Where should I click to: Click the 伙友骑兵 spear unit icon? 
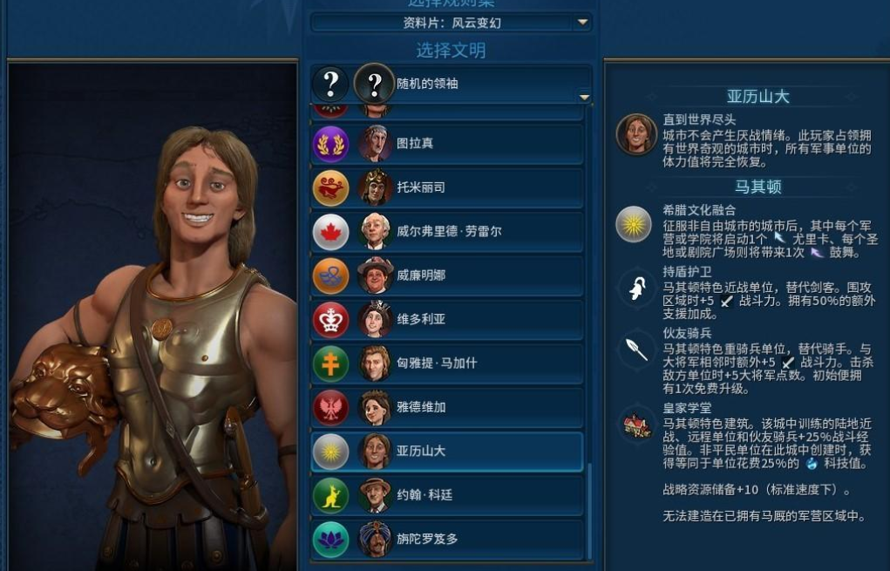click(x=636, y=349)
